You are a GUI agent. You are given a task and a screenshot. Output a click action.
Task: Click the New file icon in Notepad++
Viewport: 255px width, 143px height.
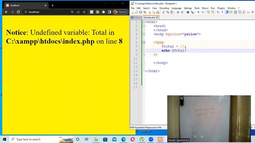pos(132,12)
